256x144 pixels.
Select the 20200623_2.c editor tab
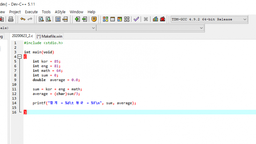click(x=22, y=36)
